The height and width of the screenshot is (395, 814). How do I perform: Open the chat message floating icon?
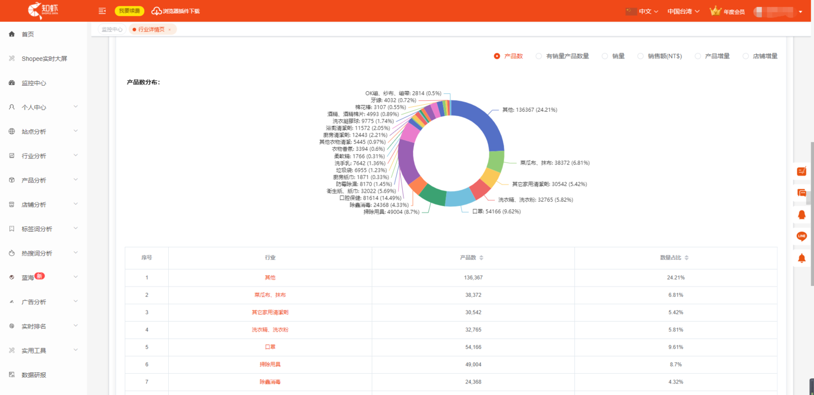click(x=802, y=193)
